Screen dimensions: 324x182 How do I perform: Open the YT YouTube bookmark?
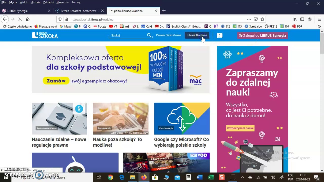113,26
